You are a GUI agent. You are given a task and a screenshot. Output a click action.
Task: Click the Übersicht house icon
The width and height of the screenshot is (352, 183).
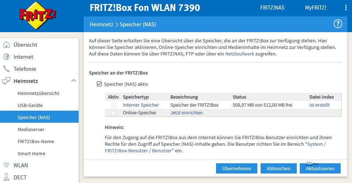[6, 45]
